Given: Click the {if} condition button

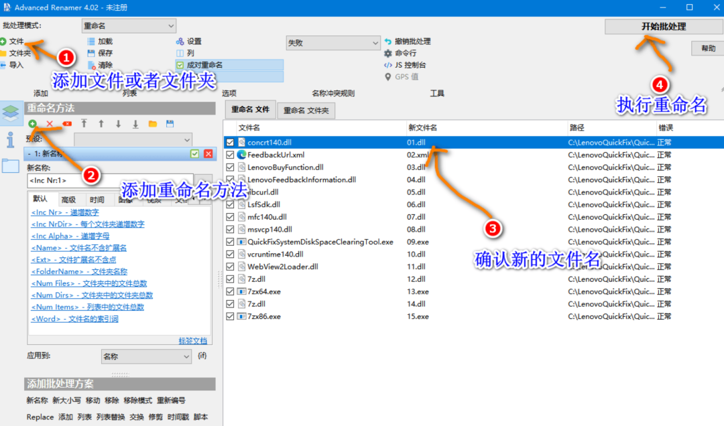Looking at the screenshot, I should (202, 356).
